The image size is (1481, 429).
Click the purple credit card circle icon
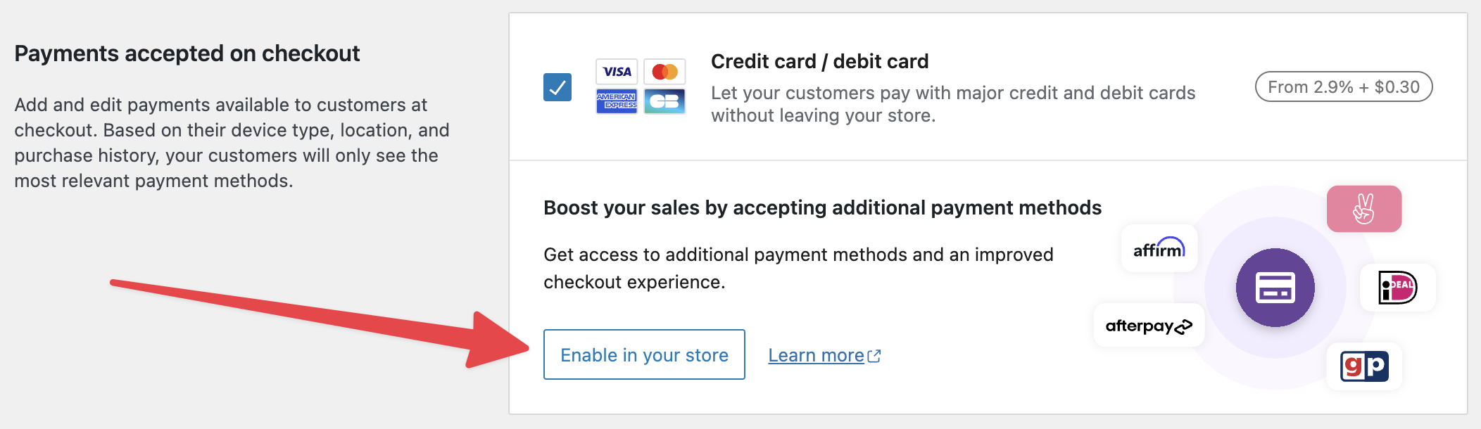(1275, 288)
